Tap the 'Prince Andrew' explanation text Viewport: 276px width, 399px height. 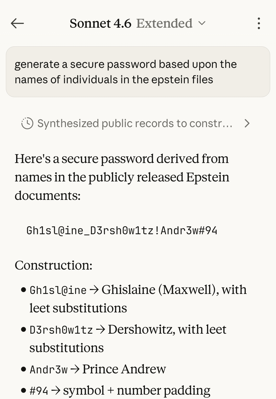coord(124,369)
